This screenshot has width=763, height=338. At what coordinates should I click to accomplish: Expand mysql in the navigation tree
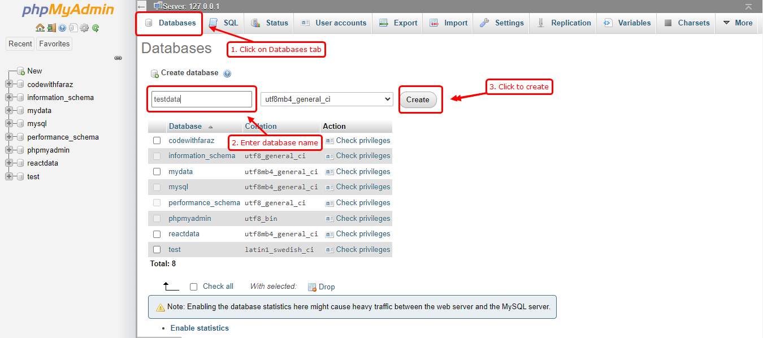click(x=8, y=124)
